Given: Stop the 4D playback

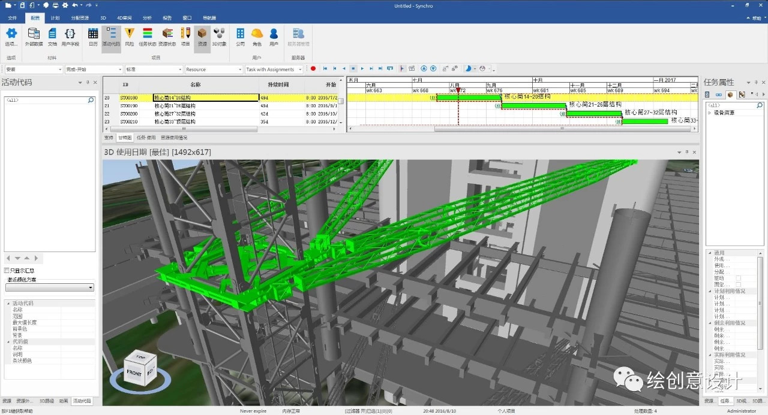Looking at the screenshot, I should tap(353, 69).
